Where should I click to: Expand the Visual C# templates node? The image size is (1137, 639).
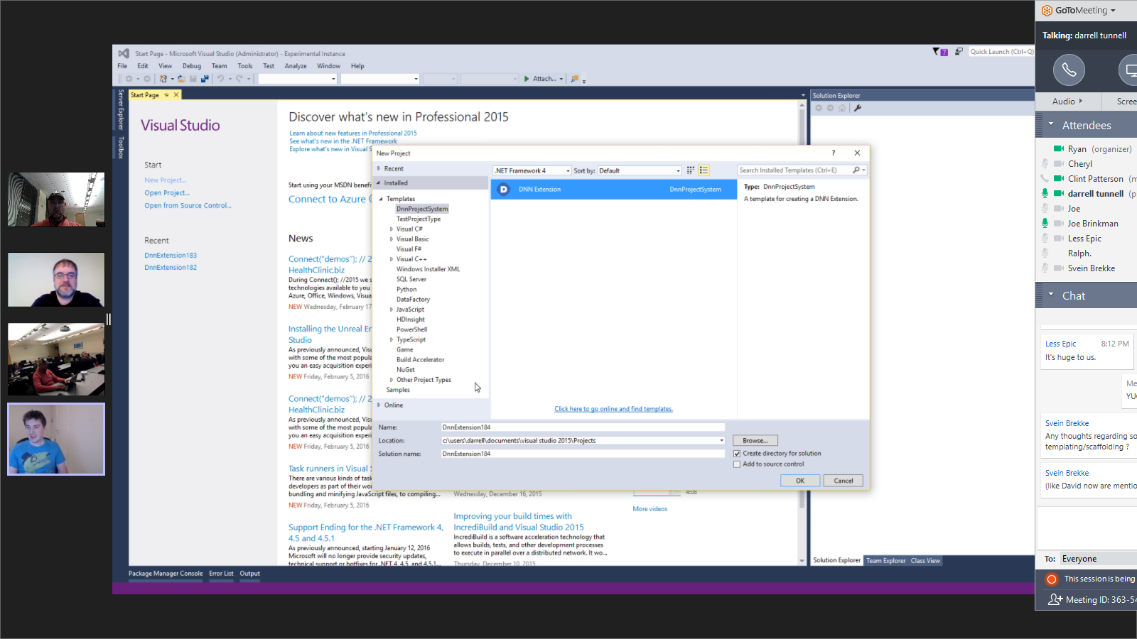[x=392, y=229]
